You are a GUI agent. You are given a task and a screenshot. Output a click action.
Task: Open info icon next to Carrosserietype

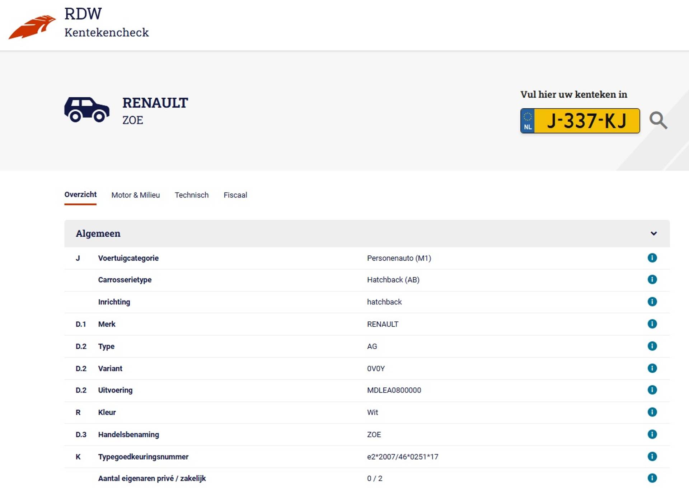point(652,279)
